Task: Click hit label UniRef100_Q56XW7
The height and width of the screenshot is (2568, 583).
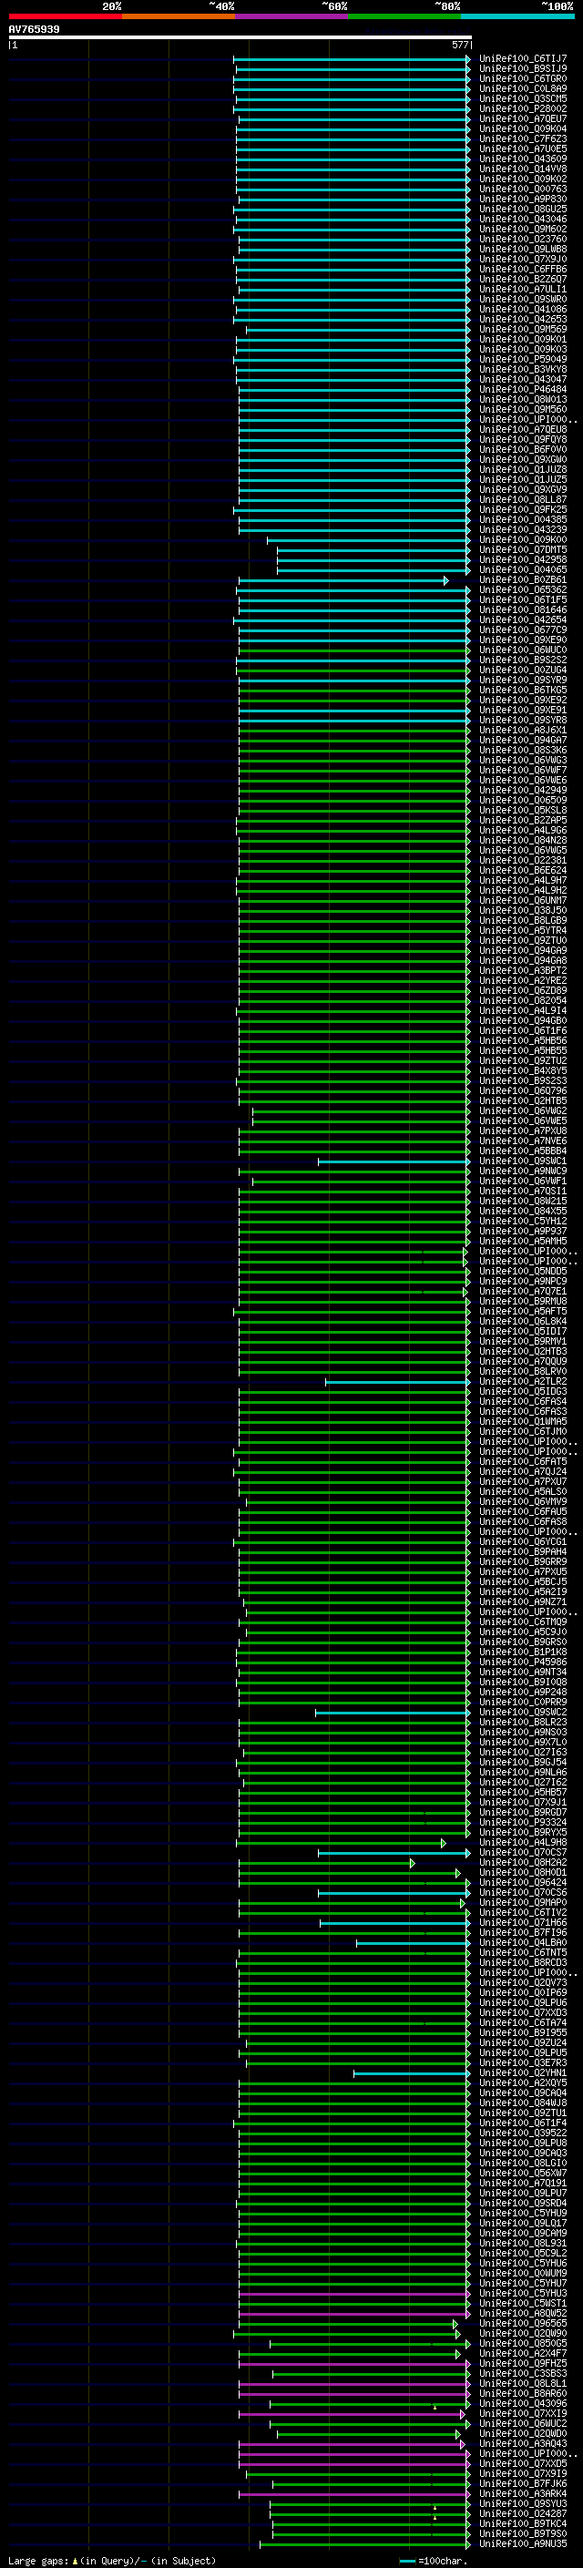Action: pos(522,2174)
